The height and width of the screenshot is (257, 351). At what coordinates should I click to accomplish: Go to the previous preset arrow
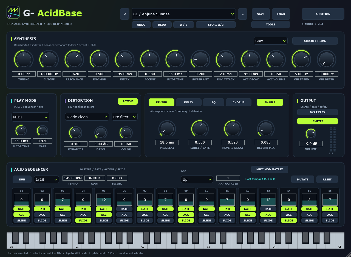pos(125,14)
